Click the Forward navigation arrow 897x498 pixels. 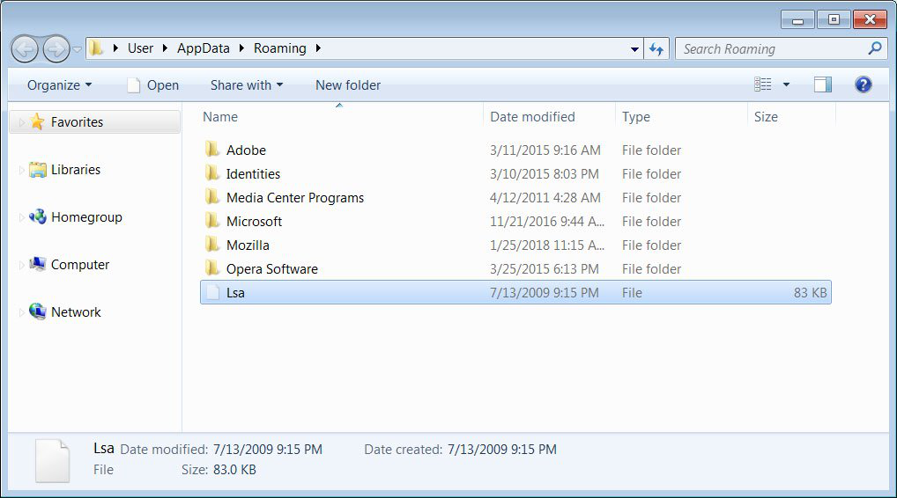pos(56,49)
